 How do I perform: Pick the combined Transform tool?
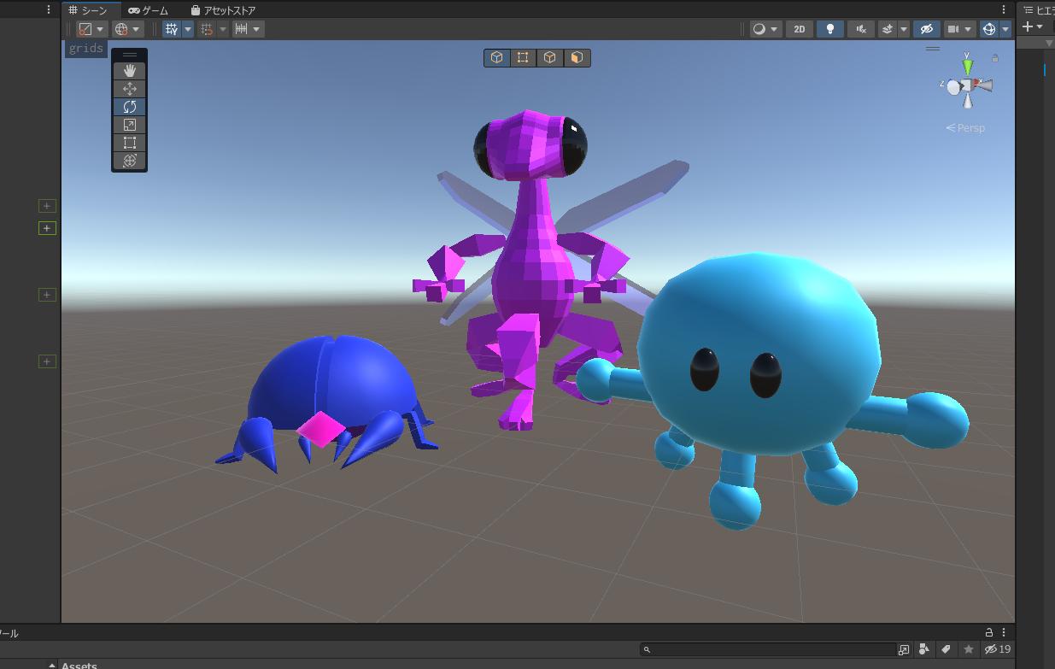pos(130,161)
